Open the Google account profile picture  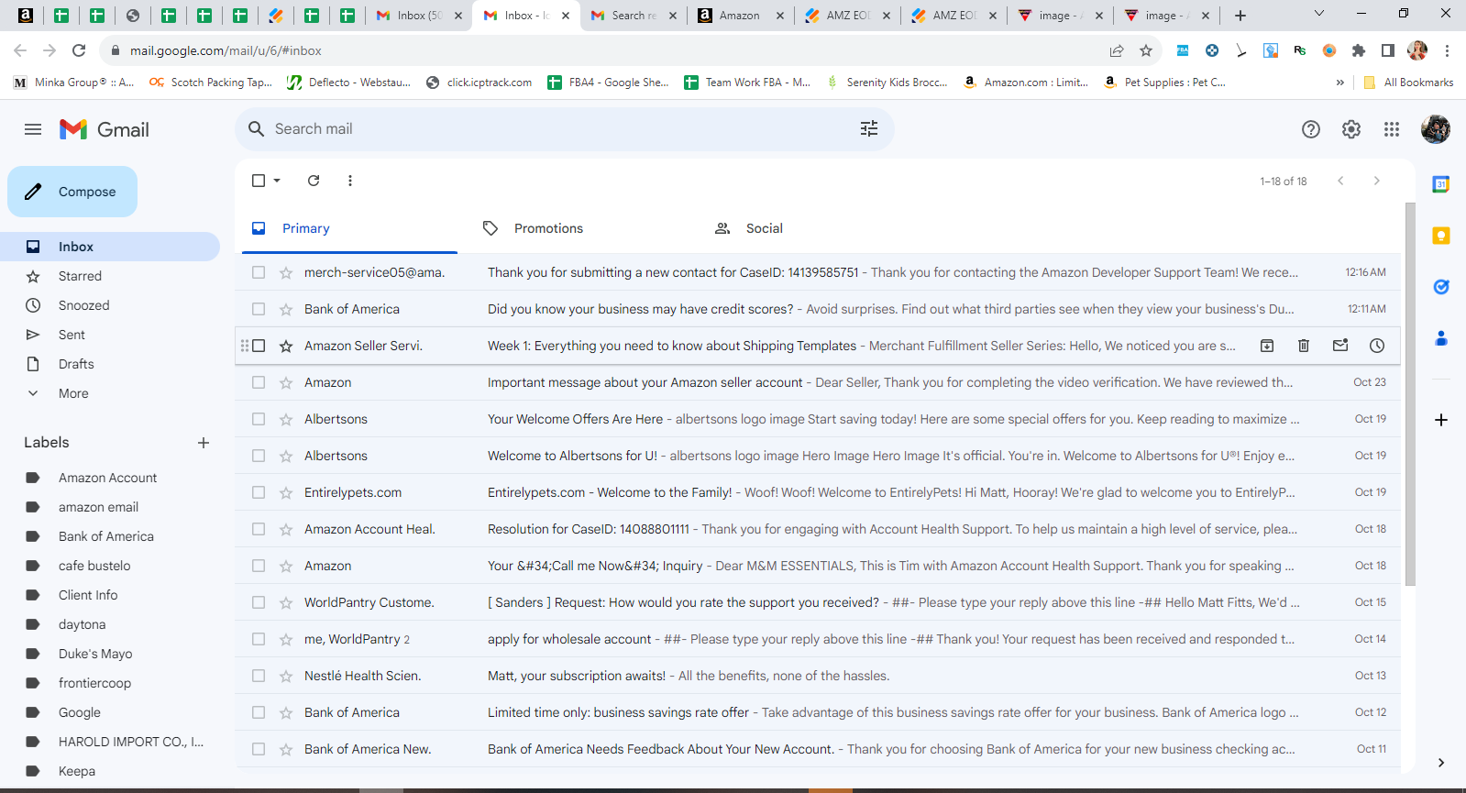point(1436,129)
